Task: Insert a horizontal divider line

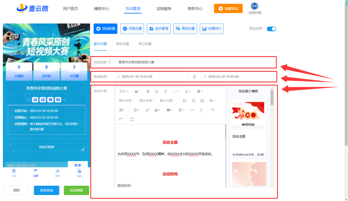Action: pyautogui.click(x=201, y=110)
